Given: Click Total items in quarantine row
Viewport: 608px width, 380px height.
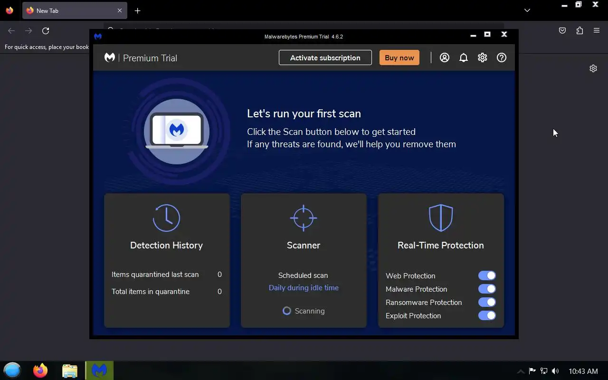Looking at the screenshot, I should (167, 292).
